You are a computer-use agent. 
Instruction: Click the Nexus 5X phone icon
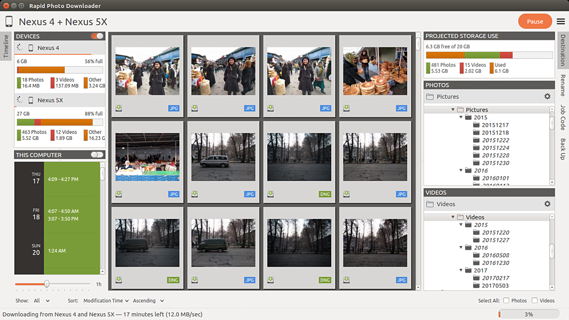point(31,100)
